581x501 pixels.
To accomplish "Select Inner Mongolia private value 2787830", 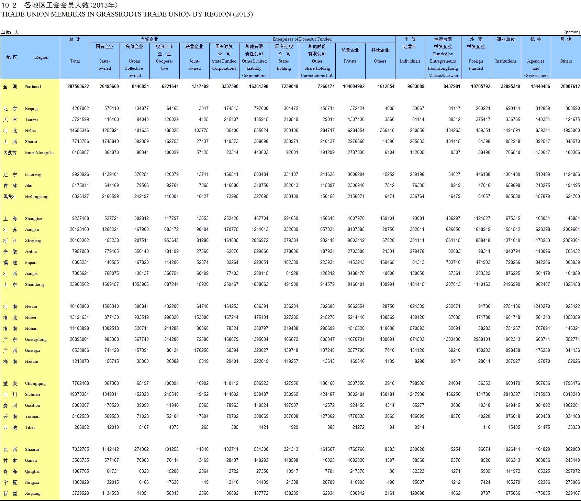I will pyautogui.click(x=356, y=153).
